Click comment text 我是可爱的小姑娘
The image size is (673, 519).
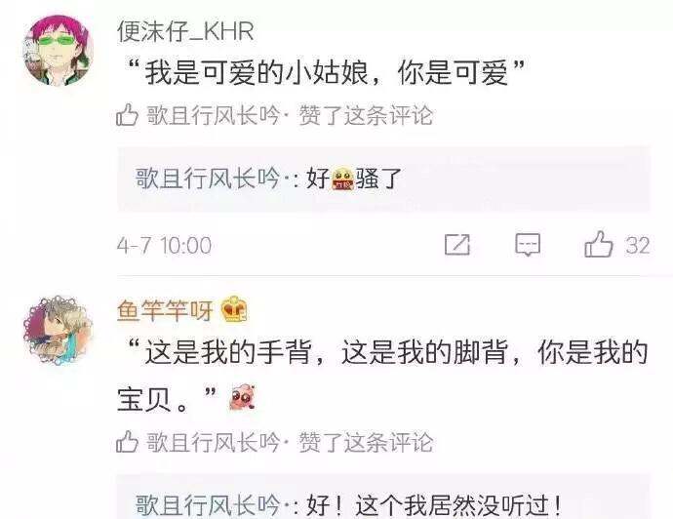point(257,72)
